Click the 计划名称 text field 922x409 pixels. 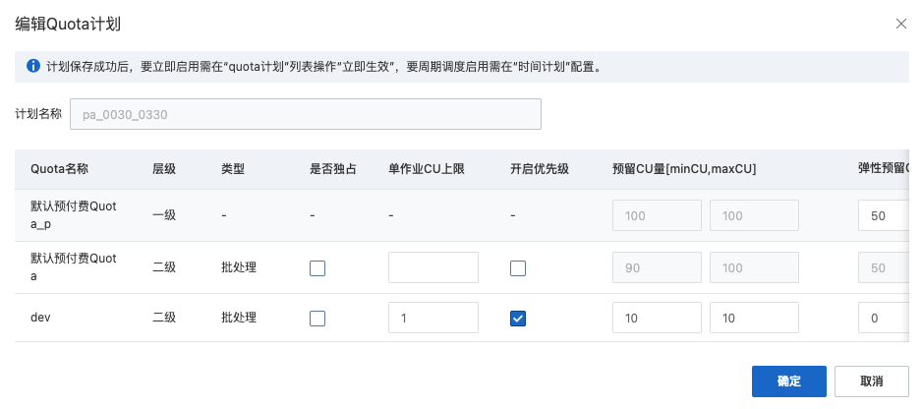click(305, 114)
